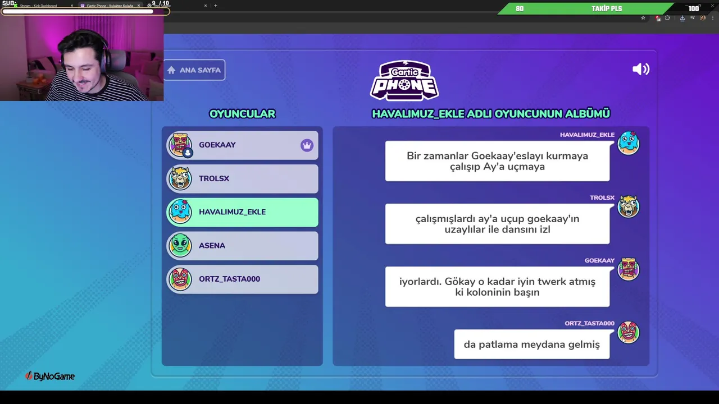
Task: Click GOEKAAY's avatar in players list
Action: pyautogui.click(x=180, y=145)
